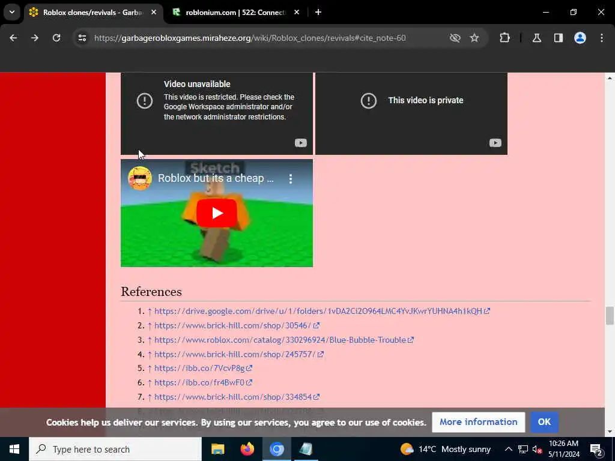The image size is (615, 461).
Task: Open the Blue-Bubble-Trouble roblox catalog link
Action: (284, 340)
